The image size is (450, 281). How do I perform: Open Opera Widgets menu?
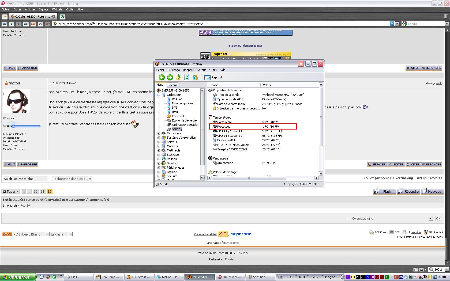(57, 9)
